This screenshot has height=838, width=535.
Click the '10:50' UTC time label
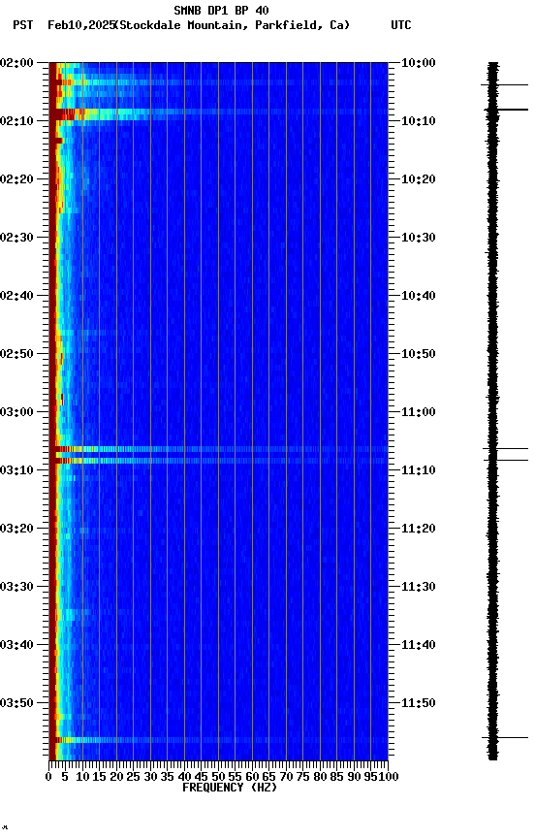coord(418,354)
